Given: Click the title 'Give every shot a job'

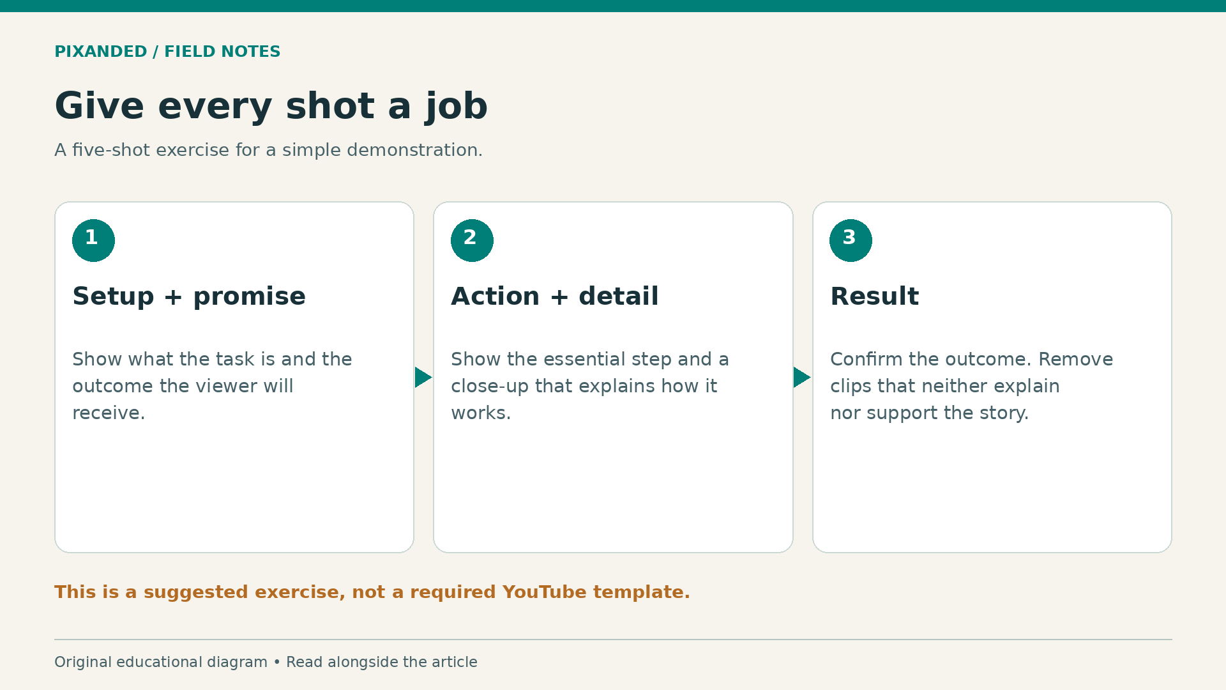Looking at the screenshot, I should [x=271, y=106].
